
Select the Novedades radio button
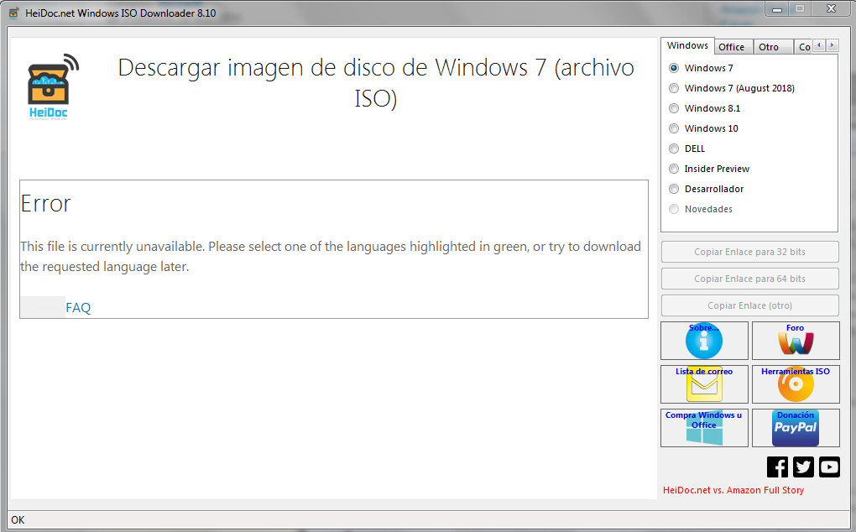(674, 210)
